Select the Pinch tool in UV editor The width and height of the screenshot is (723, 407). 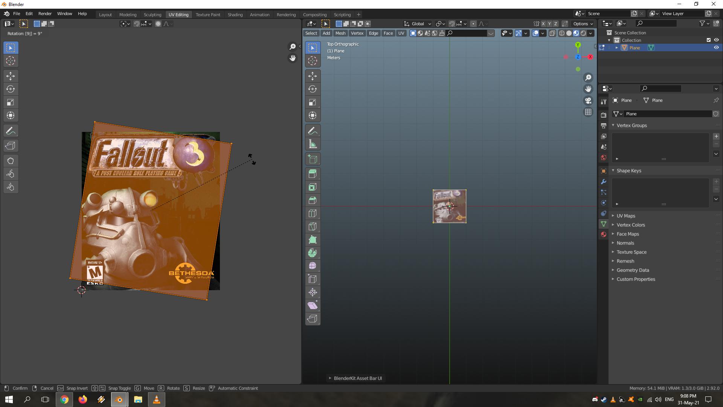tap(11, 187)
